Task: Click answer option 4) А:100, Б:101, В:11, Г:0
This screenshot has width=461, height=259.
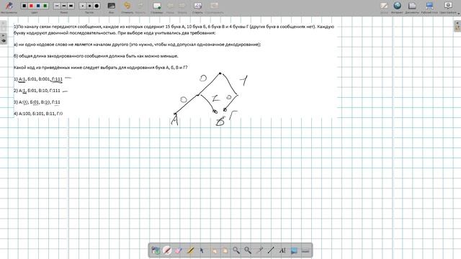Action: pos(38,114)
